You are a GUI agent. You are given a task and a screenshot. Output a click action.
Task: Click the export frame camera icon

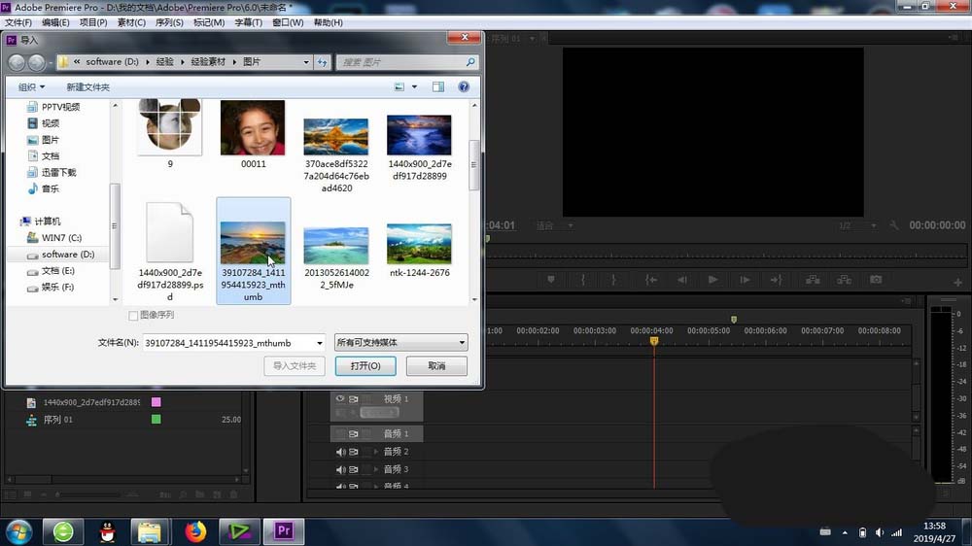click(876, 280)
